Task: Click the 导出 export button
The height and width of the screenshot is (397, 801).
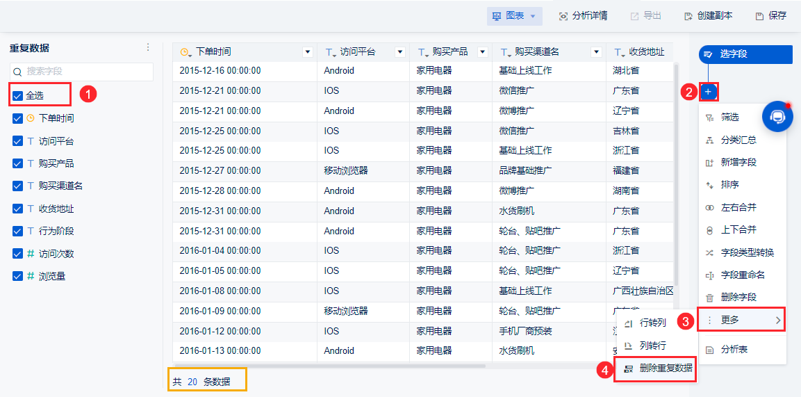Action: click(645, 16)
